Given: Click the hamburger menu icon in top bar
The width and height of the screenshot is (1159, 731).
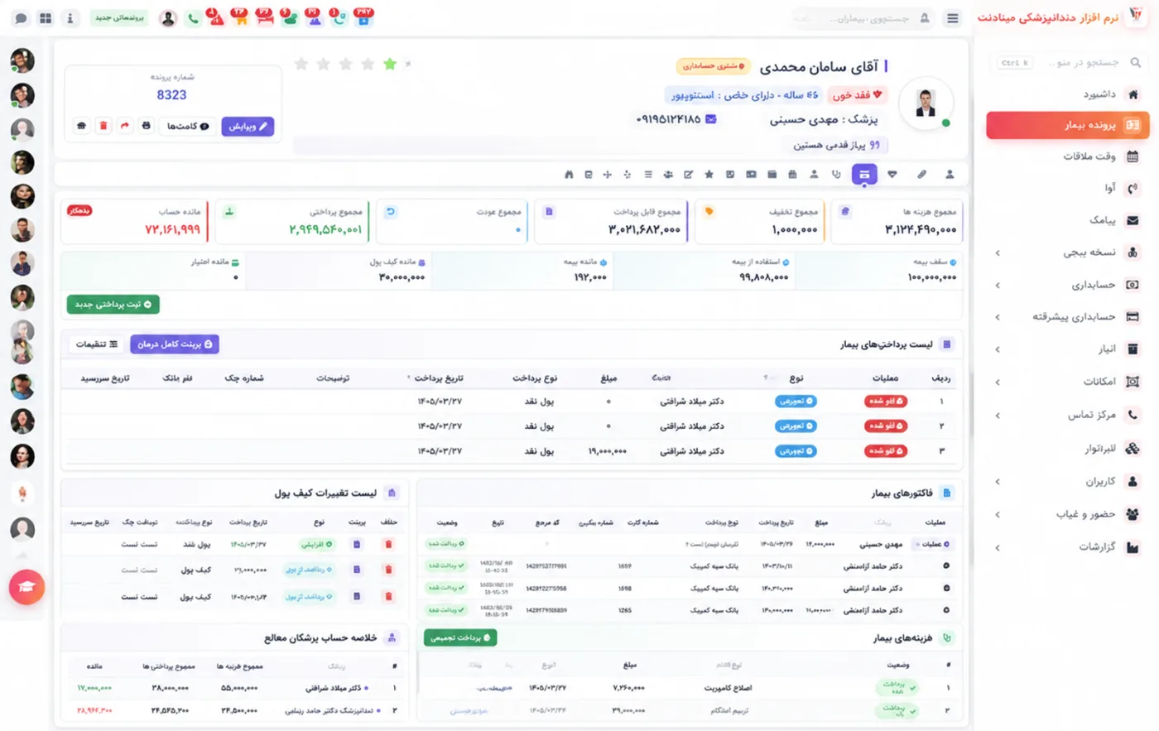Looking at the screenshot, I should [953, 18].
